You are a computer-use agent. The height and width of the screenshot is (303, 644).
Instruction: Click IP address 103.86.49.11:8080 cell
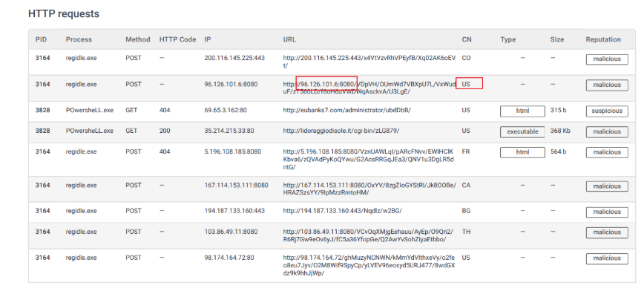[232, 232]
